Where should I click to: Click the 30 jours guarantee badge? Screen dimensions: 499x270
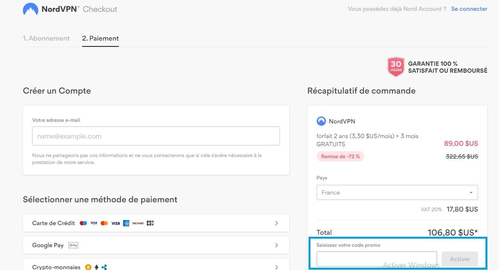396,67
